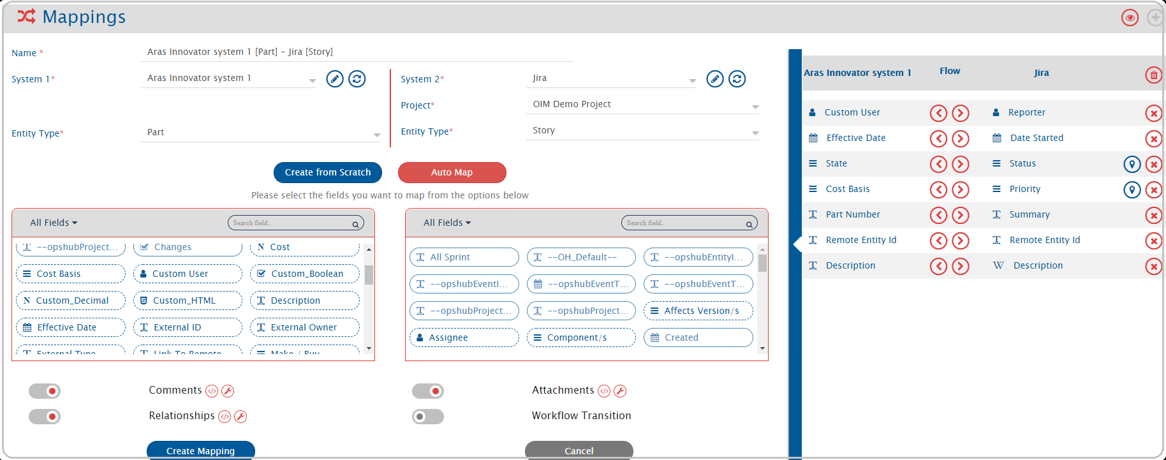Open the Comments wrench settings icon
The width and height of the screenshot is (1166, 460).
(x=228, y=391)
